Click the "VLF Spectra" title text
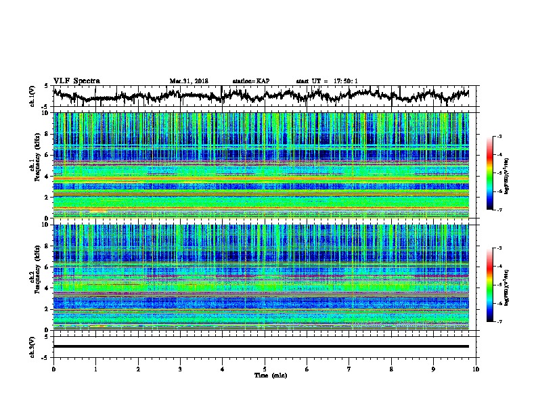Viewport: 536px width, 414px height. (76, 81)
